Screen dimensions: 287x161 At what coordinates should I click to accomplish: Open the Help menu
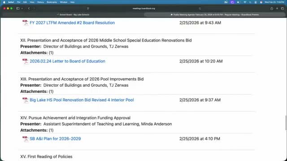pyautogui.click(x=72, y=2)
